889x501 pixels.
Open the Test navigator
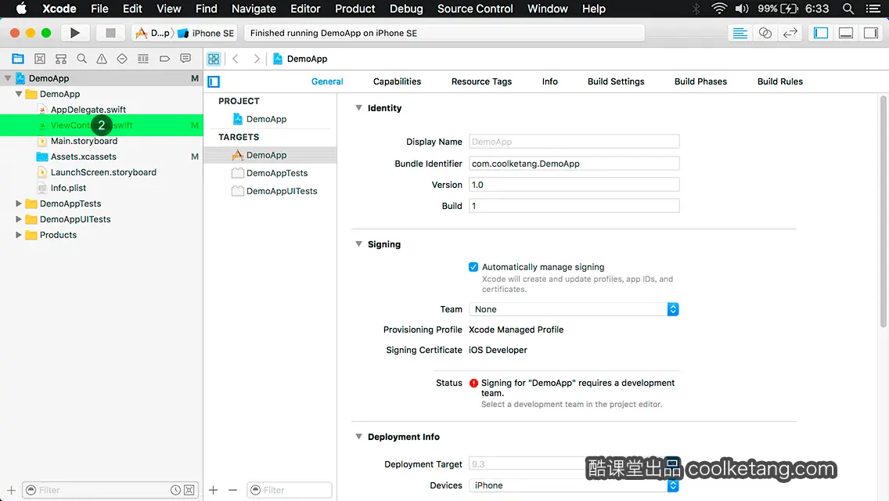coord(122,59)
